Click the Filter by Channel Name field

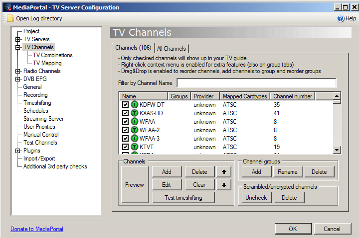point(256,83)
